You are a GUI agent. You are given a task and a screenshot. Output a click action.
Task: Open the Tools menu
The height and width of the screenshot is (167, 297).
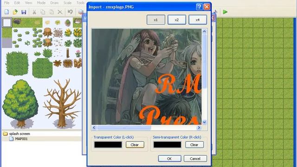click(80, 3)
